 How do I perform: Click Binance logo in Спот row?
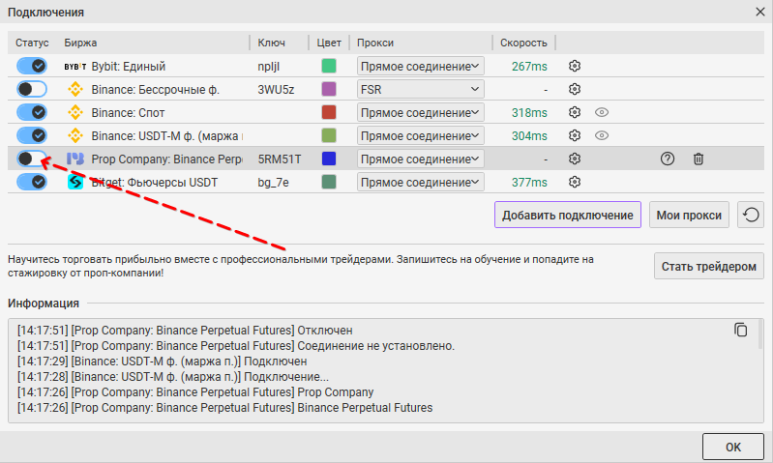point(74,112)
